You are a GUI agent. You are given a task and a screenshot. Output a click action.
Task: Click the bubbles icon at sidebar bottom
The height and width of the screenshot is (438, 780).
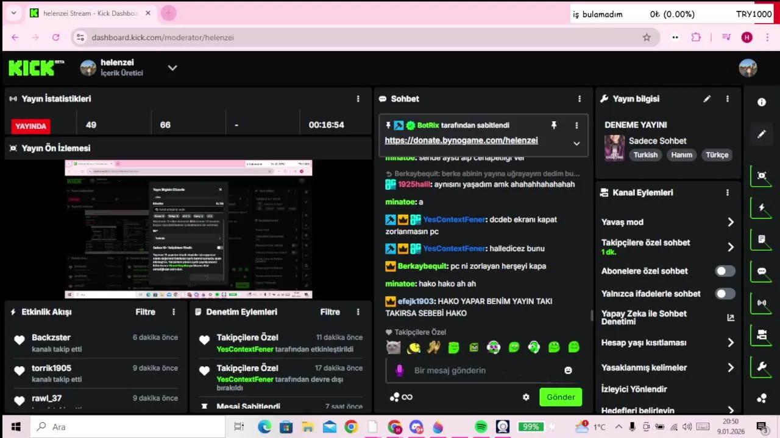tap(762, 398)
